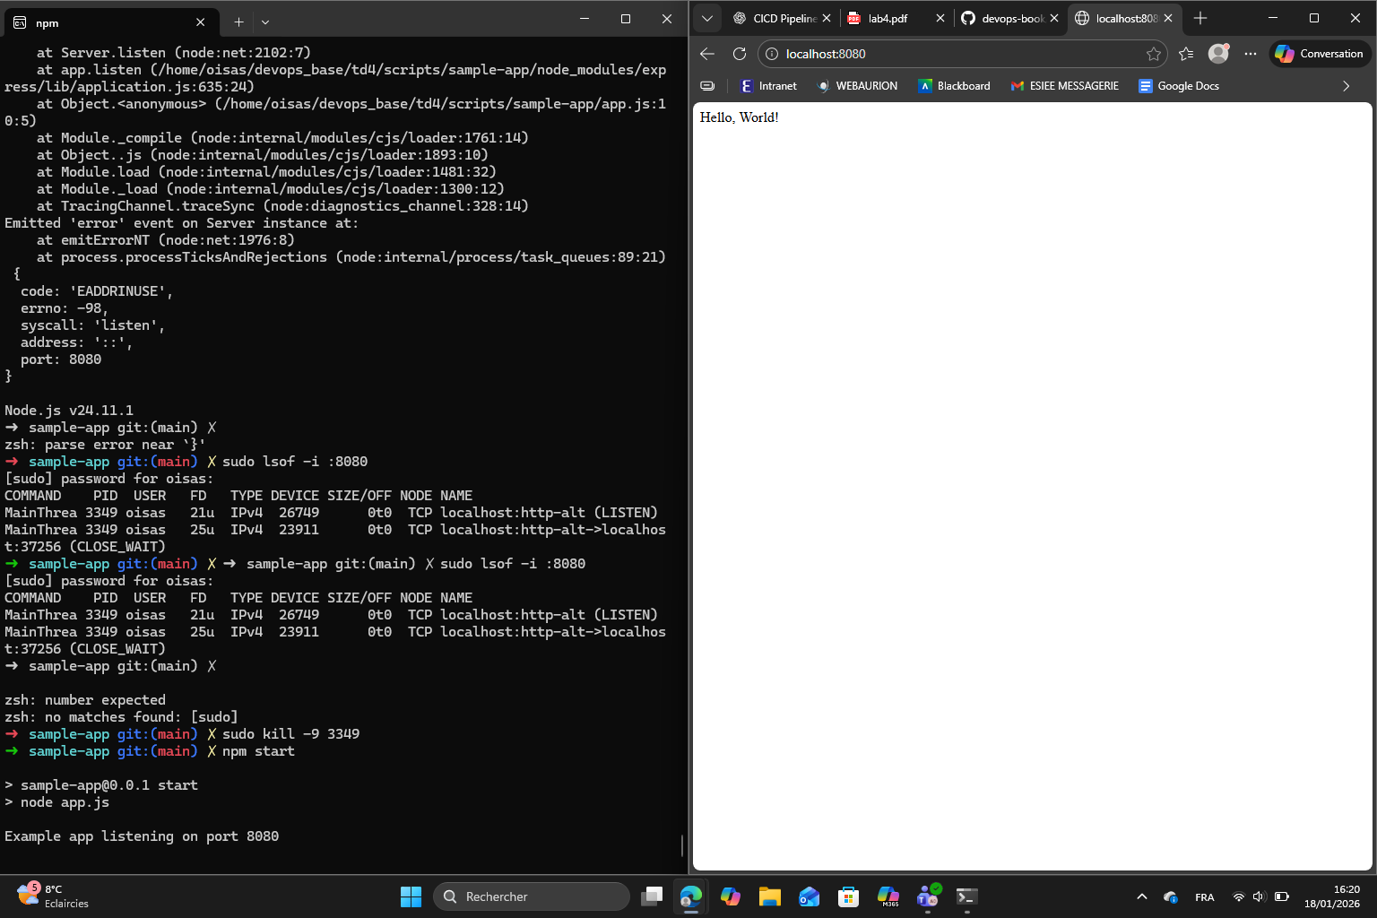Open the Microsoft 365 app from taskbar
The width and height of the screenshot is (1377, 918).
pos(888,896)
